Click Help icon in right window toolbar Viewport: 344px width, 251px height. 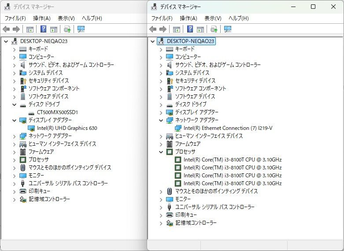190,29
